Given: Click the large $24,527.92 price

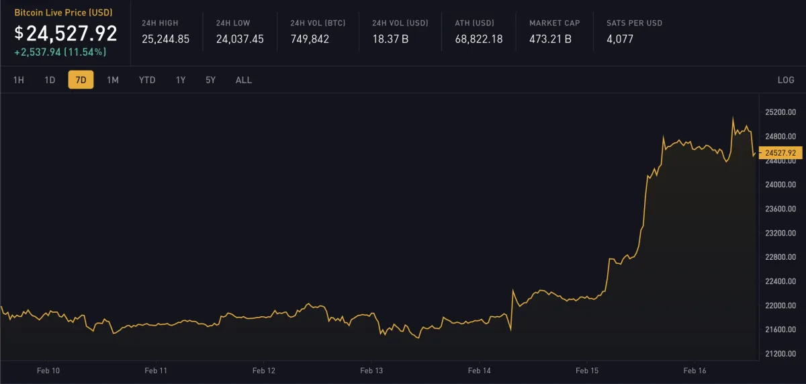Looking at the screenshot, I should 66,33.
